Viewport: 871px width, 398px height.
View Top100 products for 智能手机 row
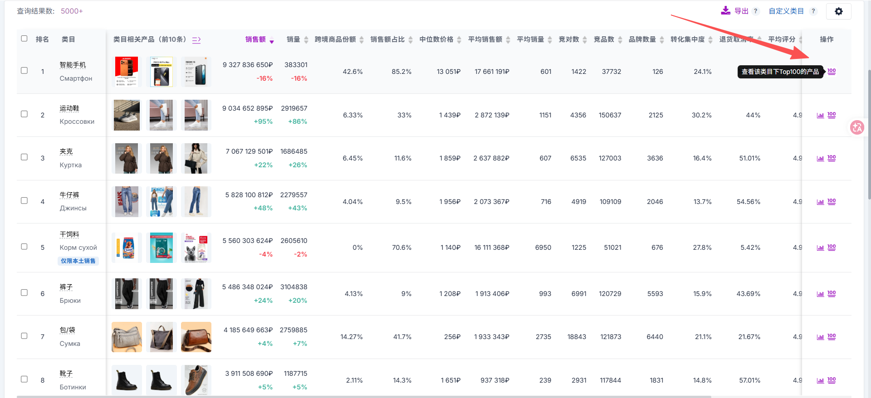tap(832, 72)
